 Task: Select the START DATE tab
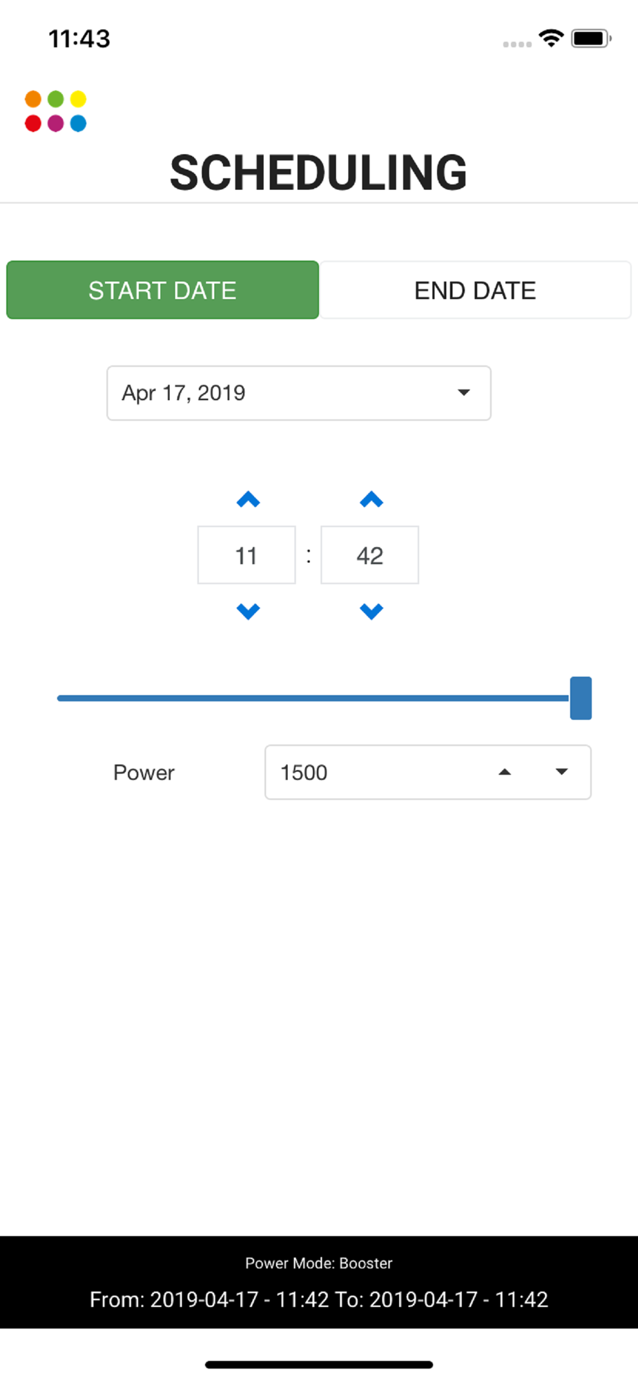point(163,290)
